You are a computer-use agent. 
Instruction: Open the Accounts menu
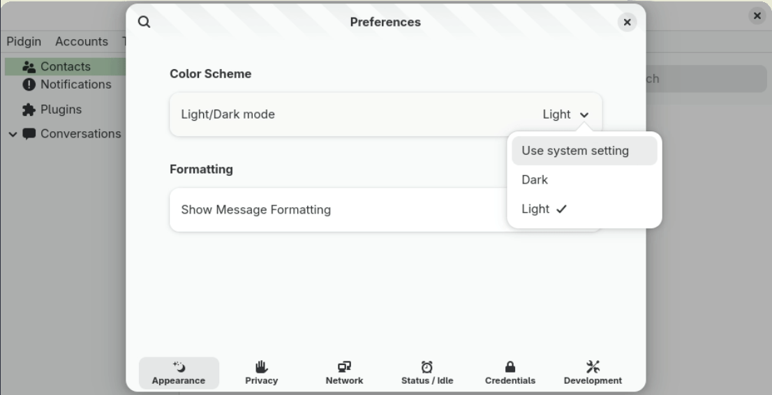click(82, 42)
